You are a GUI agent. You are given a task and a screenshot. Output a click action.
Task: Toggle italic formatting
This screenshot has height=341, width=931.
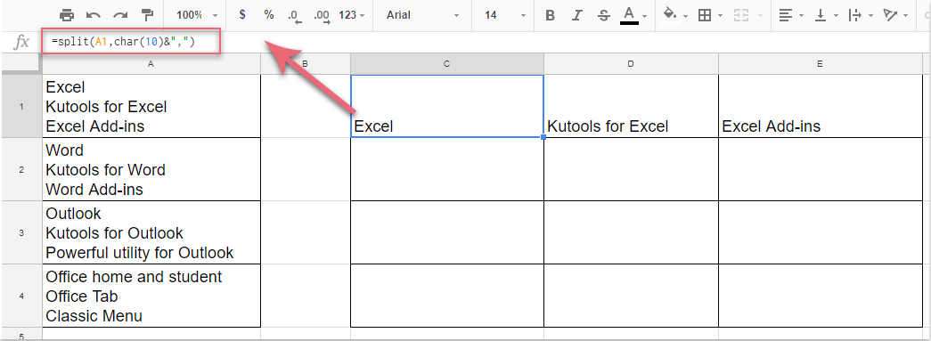point(576,15)
